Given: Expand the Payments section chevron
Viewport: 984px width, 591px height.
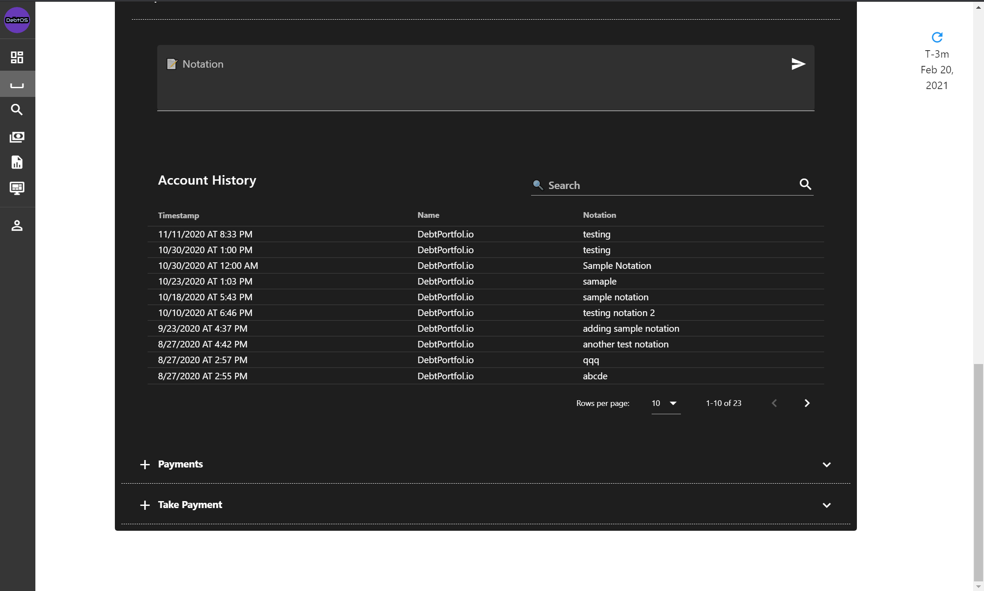Looking at the screenshot, I should (x=826, y=464).
